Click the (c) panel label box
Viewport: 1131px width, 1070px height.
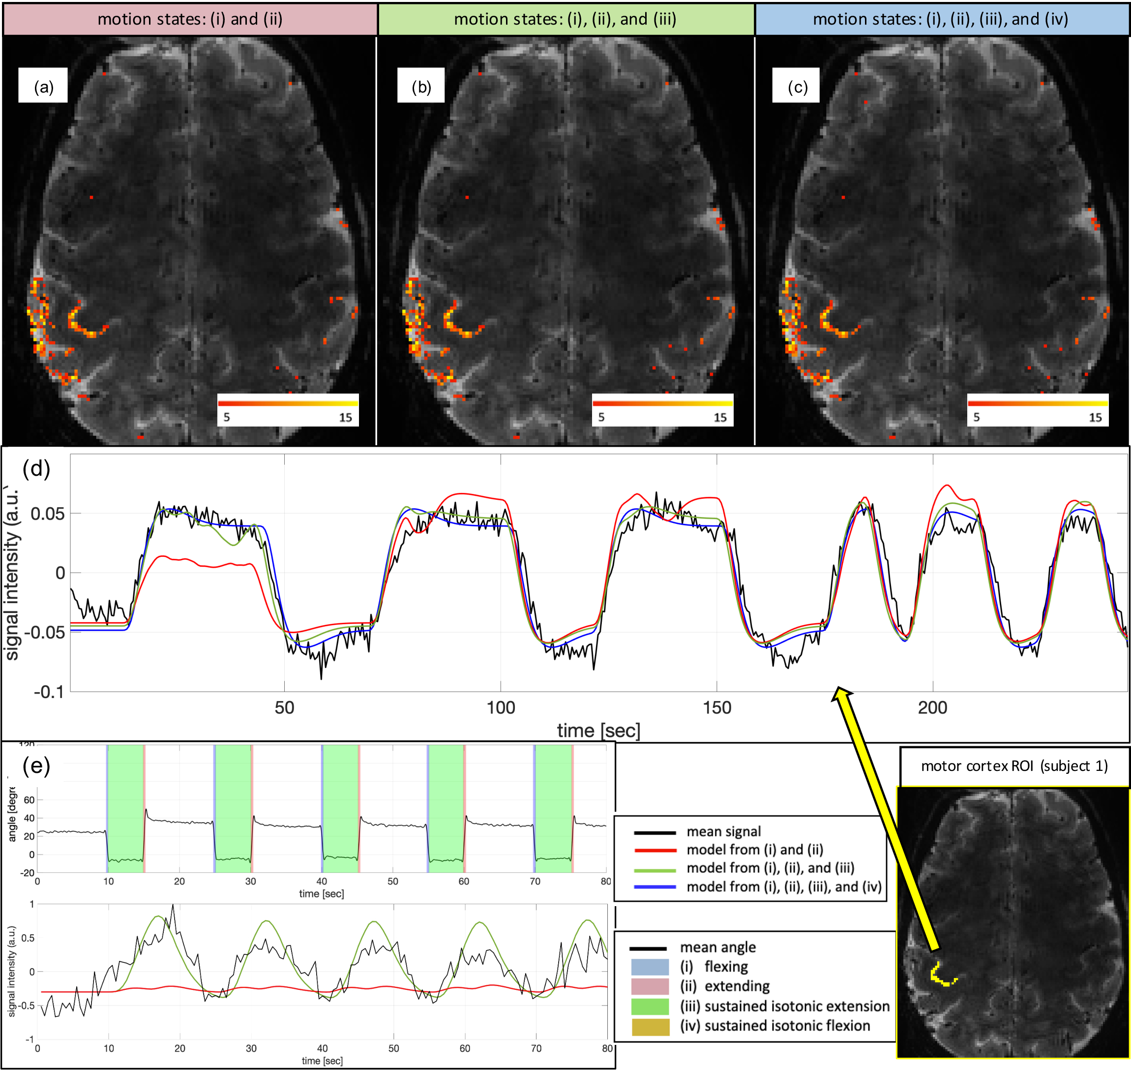796,86
